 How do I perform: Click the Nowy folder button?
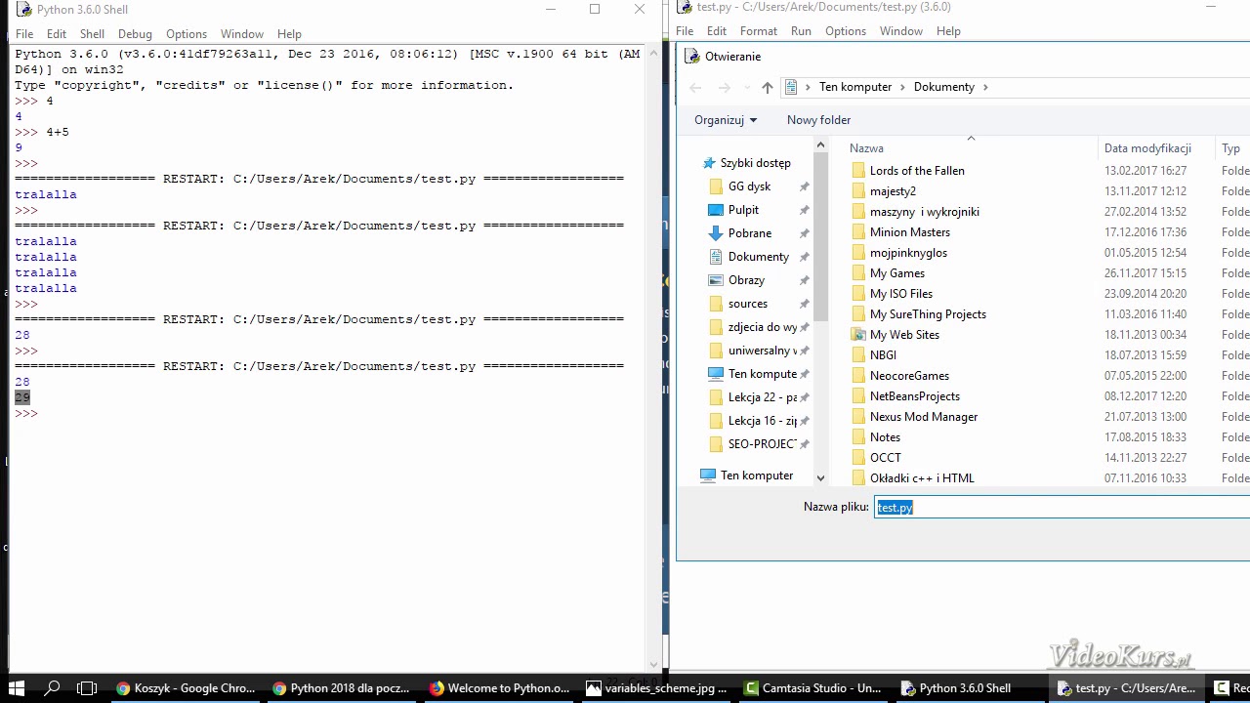(x=818, y=120)
